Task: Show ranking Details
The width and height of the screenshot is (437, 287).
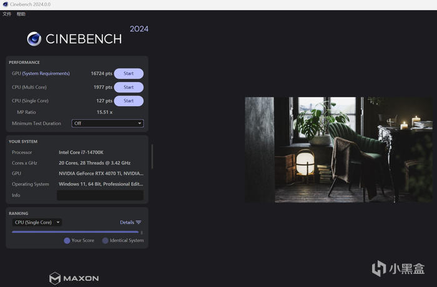Action: (x=127, y=222)
